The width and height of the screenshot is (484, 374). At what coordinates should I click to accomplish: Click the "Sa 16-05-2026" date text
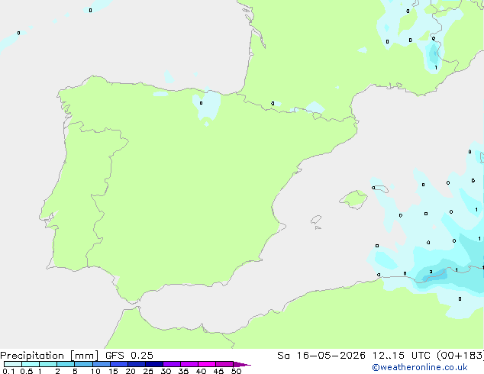coord(321,356)
